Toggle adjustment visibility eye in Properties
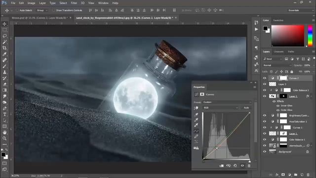 pyautogui.click(x=242, y=166)
